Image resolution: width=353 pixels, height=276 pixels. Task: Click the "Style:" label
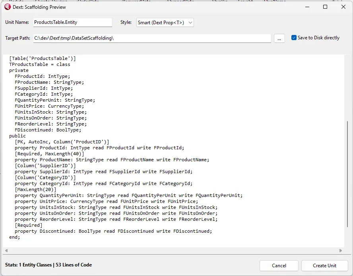(x=126, y=22)
